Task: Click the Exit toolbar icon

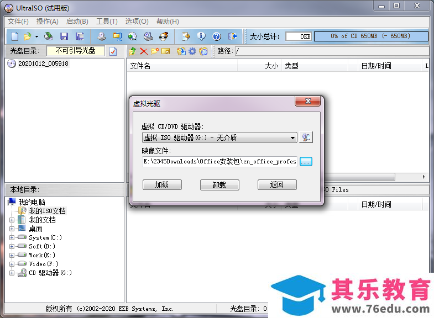Action: point(233,36)
